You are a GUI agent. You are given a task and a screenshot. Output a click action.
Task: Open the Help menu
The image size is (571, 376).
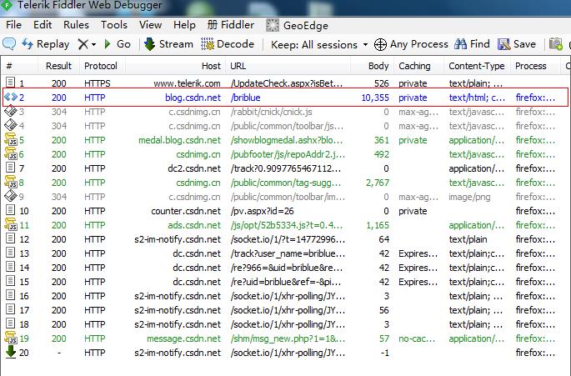(x=184, y=25)
